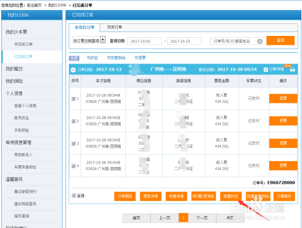Viewport: 302px width, 228px height.
Task: Open 我的保险 in sidebar
Action: tap(14, 81)
